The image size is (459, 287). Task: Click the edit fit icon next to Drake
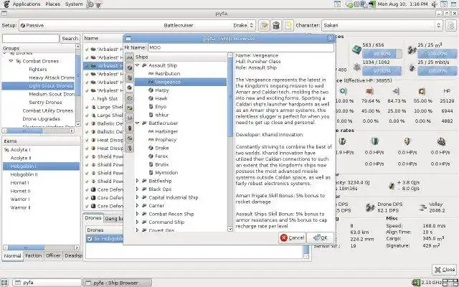coord(264,25)
